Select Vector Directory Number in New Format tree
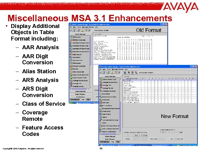Screen dimensions: 202x151 [x=111, y=126]
